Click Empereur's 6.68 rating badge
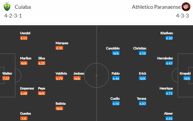This screenshot has width=193, height=121. click(x=24, y=93)
